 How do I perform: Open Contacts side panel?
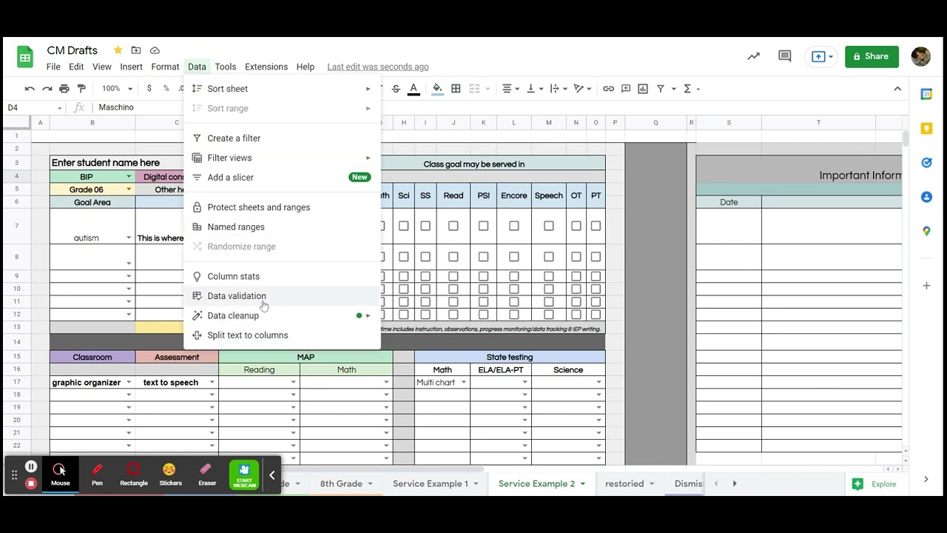[926, 197]
